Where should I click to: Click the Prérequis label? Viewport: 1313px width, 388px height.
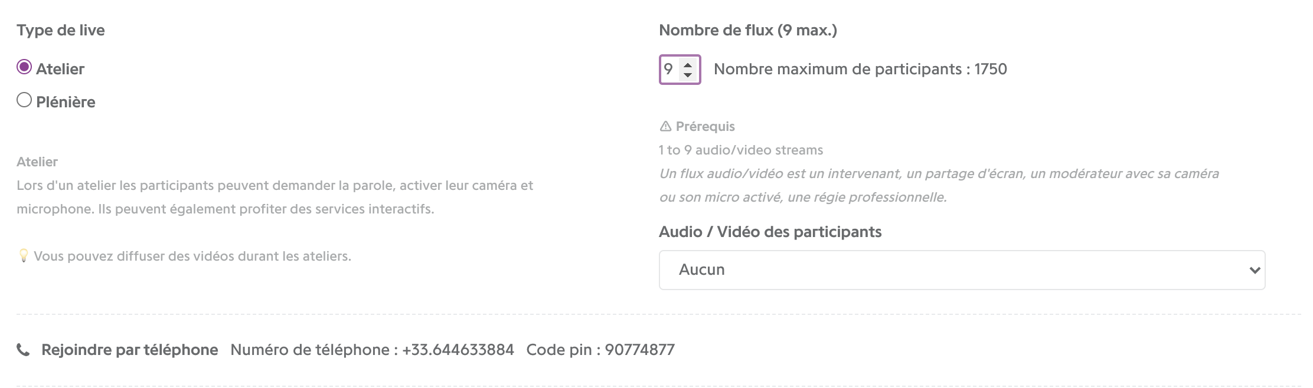click(x=705, y=126)
